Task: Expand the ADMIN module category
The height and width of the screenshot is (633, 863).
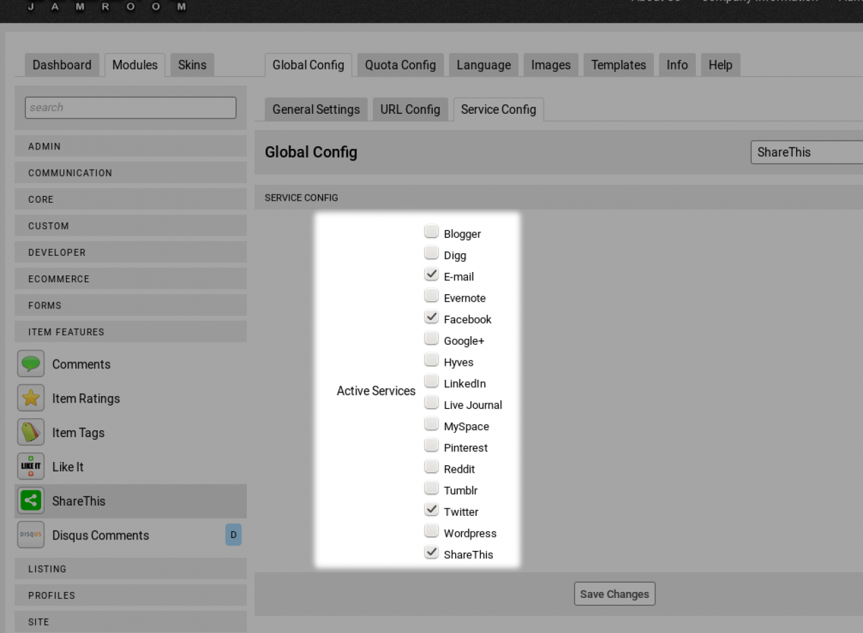Action: coord(131,146)
